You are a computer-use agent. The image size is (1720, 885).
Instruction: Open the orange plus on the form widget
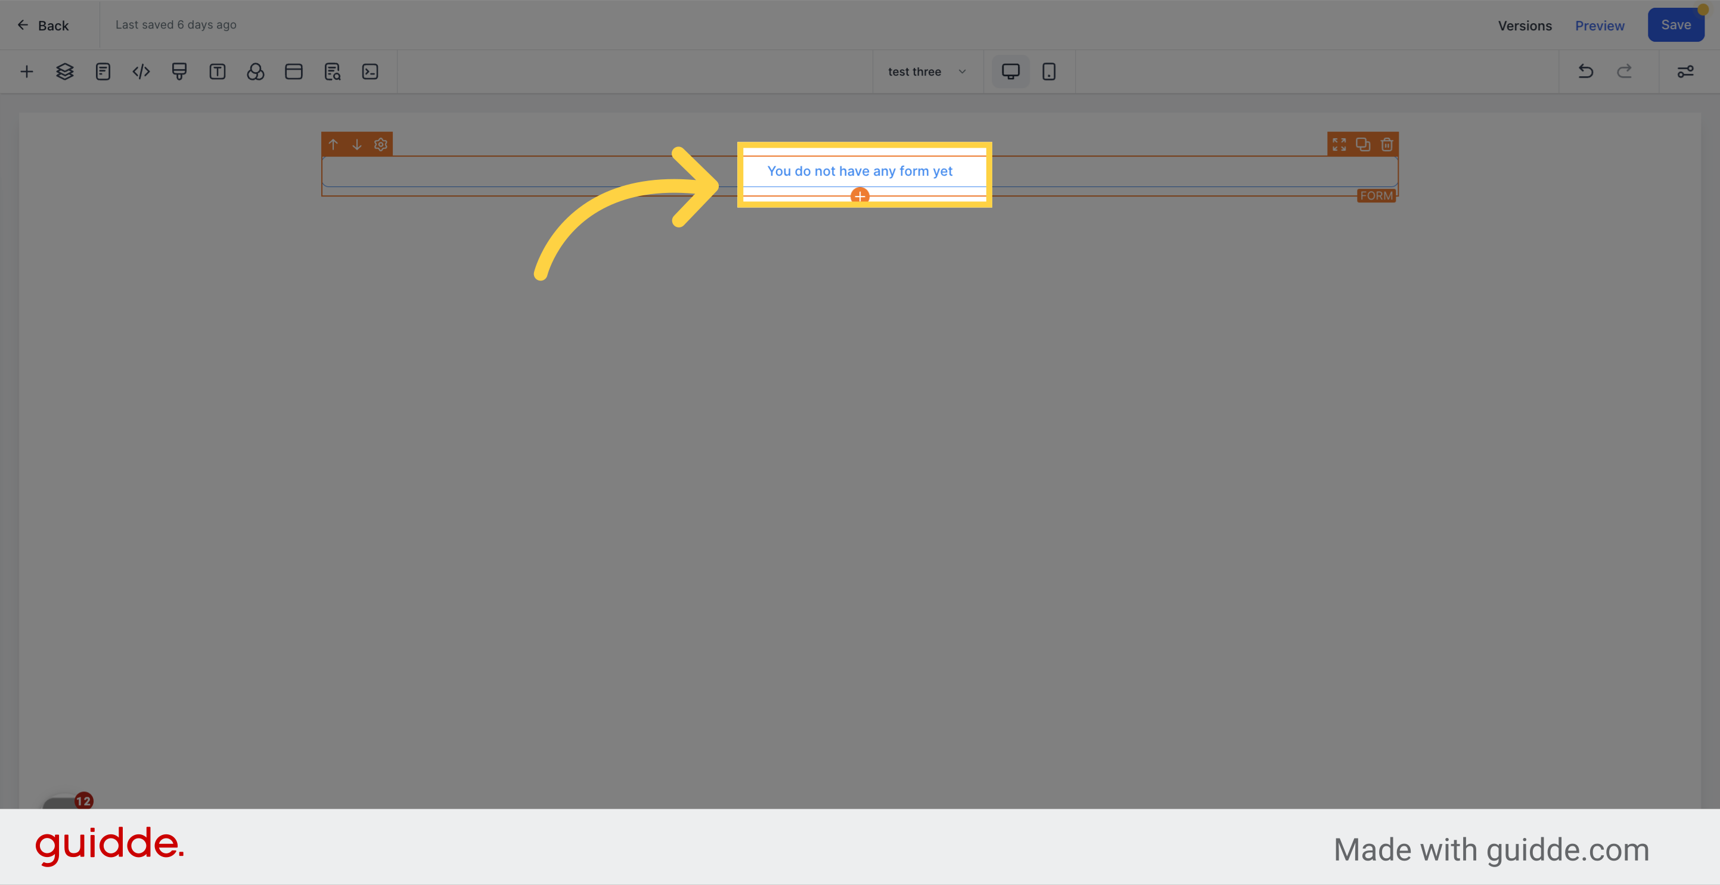(861, 195)
